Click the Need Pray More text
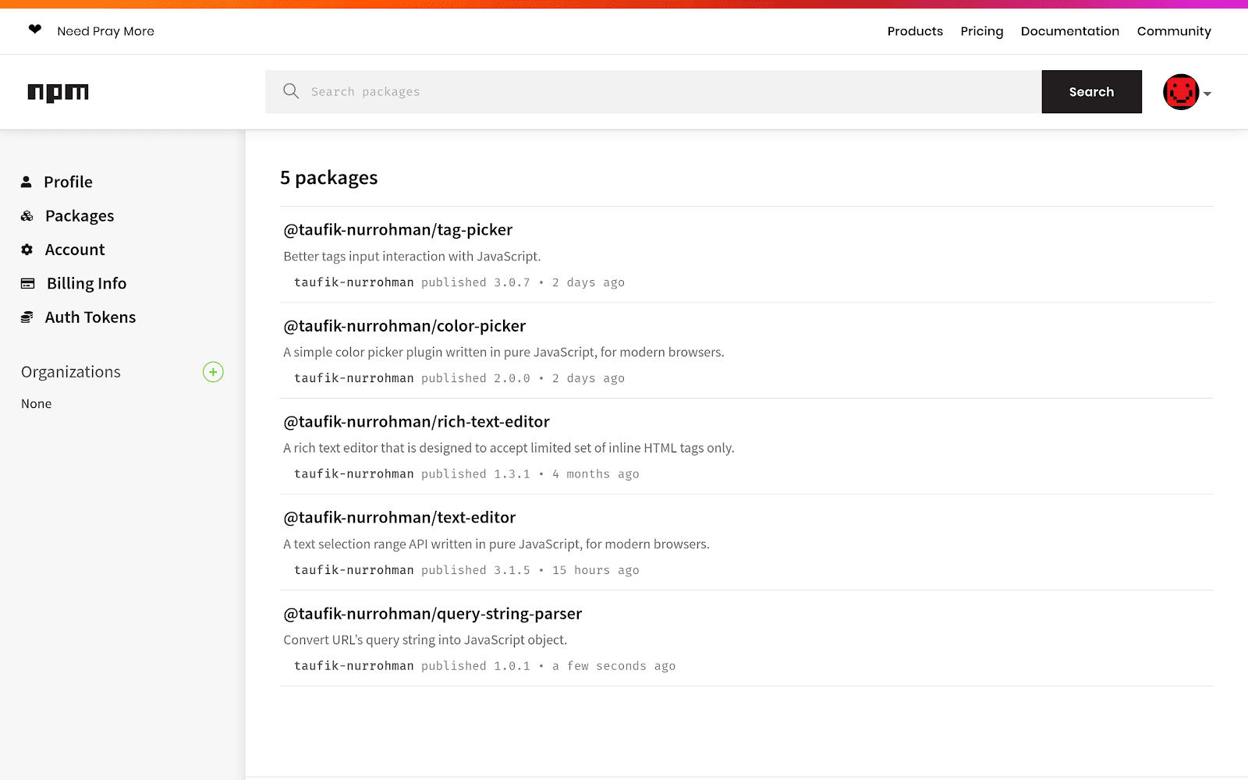Viewport: 1248px width, 780px height. tap(106, 31)
